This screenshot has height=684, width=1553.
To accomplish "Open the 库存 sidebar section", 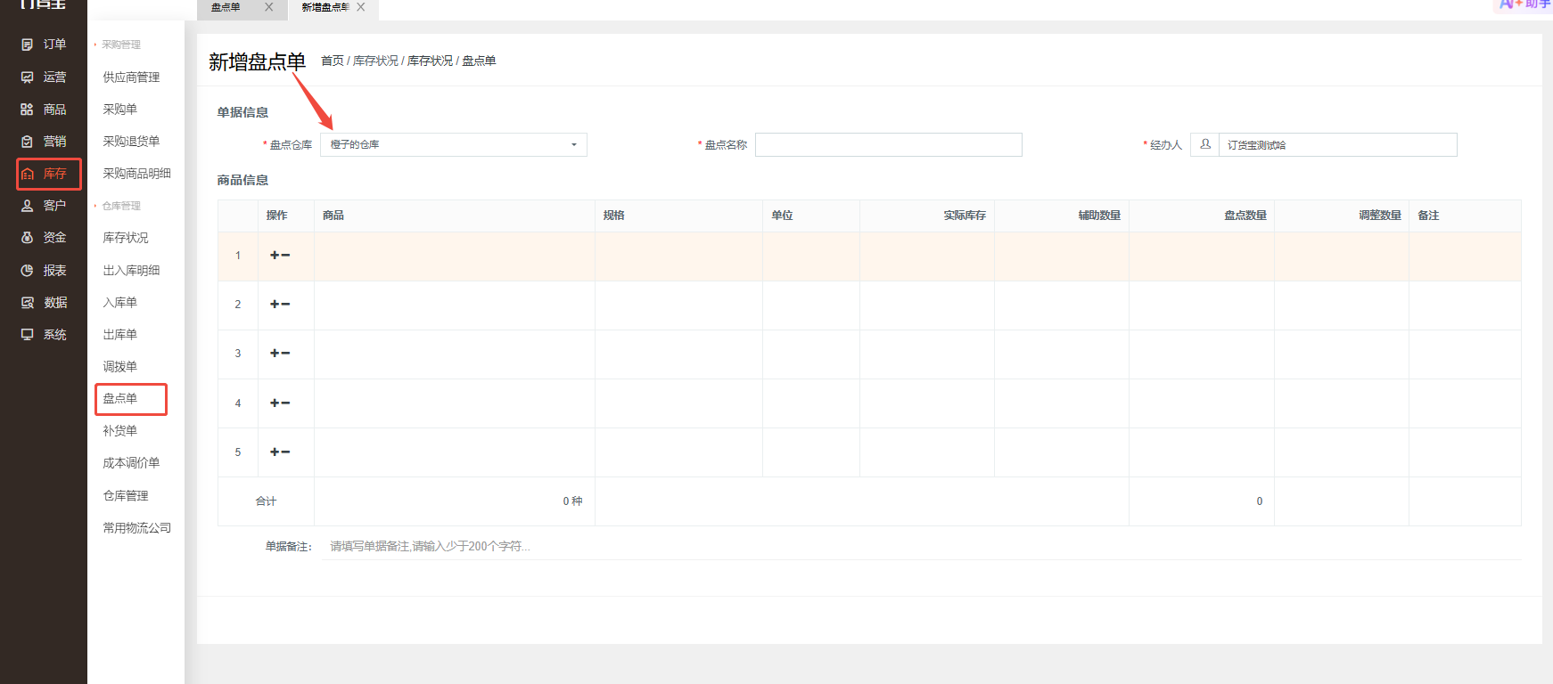I will pos(48,174).
